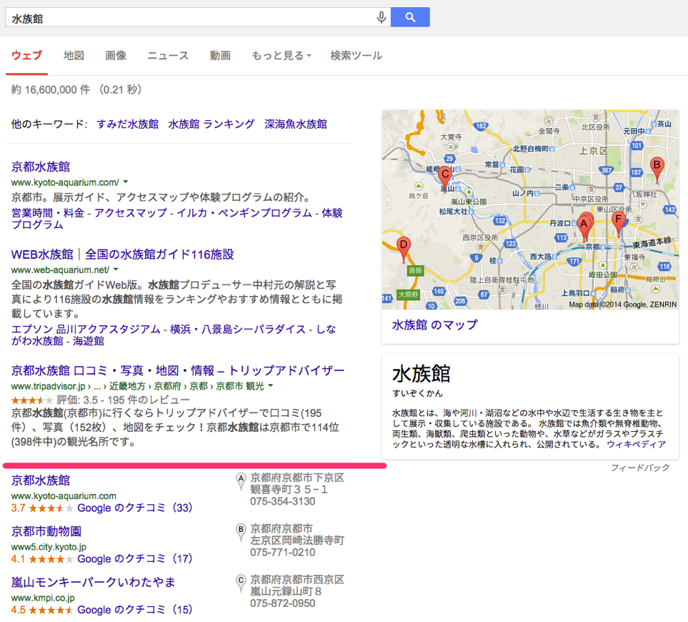The image size is (688, 622).
Task: Select the ウェブ tab
Action: tap(26, 56)
